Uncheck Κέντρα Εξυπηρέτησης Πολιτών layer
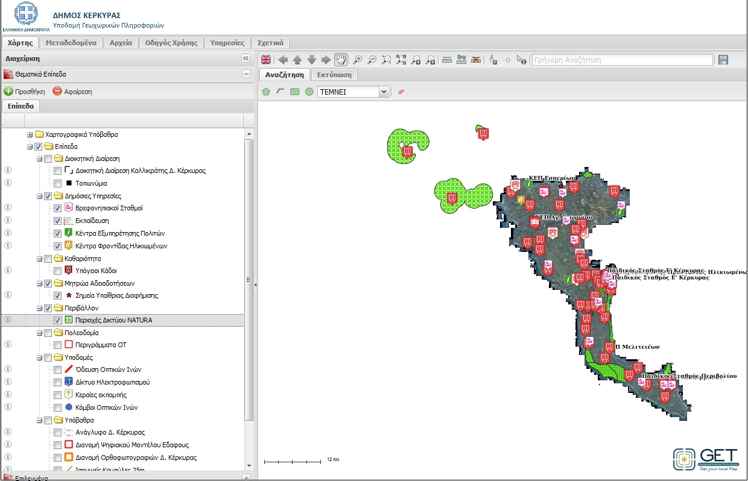This screenshot has width=748, height=481. [x=57, y=233]
